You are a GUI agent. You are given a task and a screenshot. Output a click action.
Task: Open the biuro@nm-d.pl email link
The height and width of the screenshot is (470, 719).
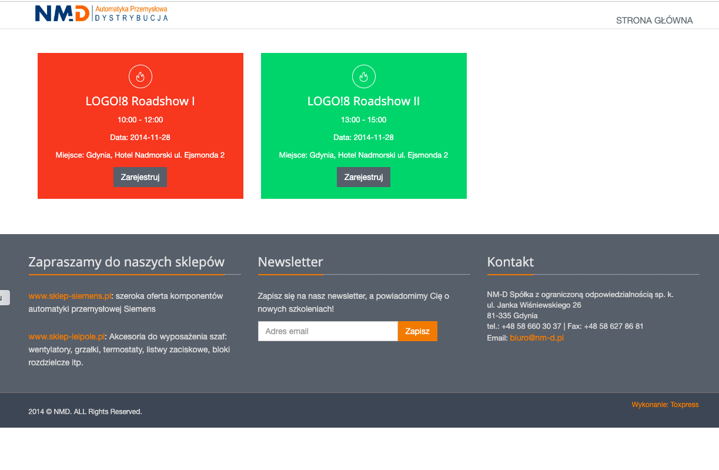537,338
